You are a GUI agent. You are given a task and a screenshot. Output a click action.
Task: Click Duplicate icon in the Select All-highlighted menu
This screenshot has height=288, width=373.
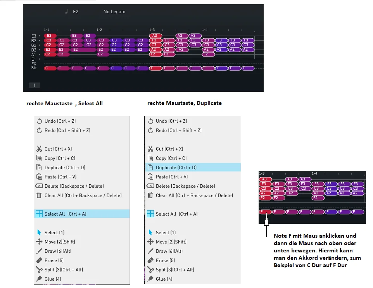39,167
